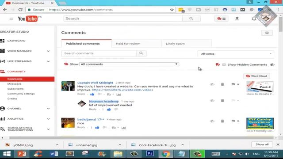Click the YouTube search magnifier button

(x=191, y=19)
